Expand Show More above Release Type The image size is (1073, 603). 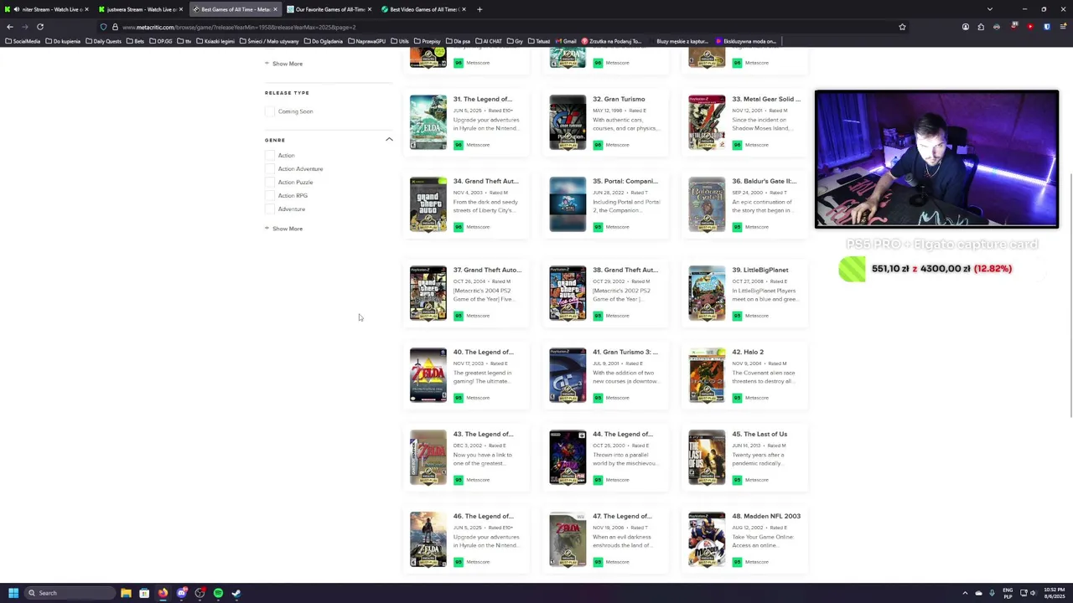283,64
